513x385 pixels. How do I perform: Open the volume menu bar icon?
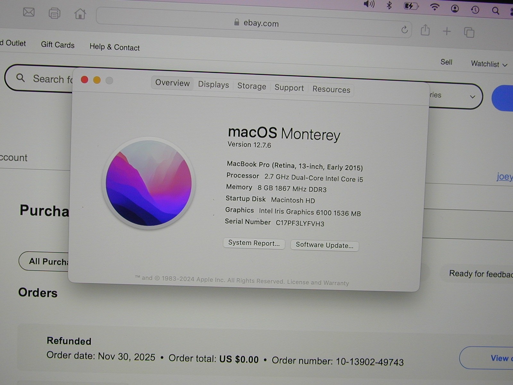click(x=369, y=4)
